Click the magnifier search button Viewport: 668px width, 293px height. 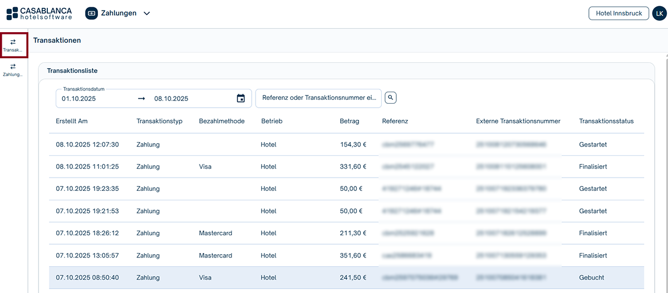[391, 98]
